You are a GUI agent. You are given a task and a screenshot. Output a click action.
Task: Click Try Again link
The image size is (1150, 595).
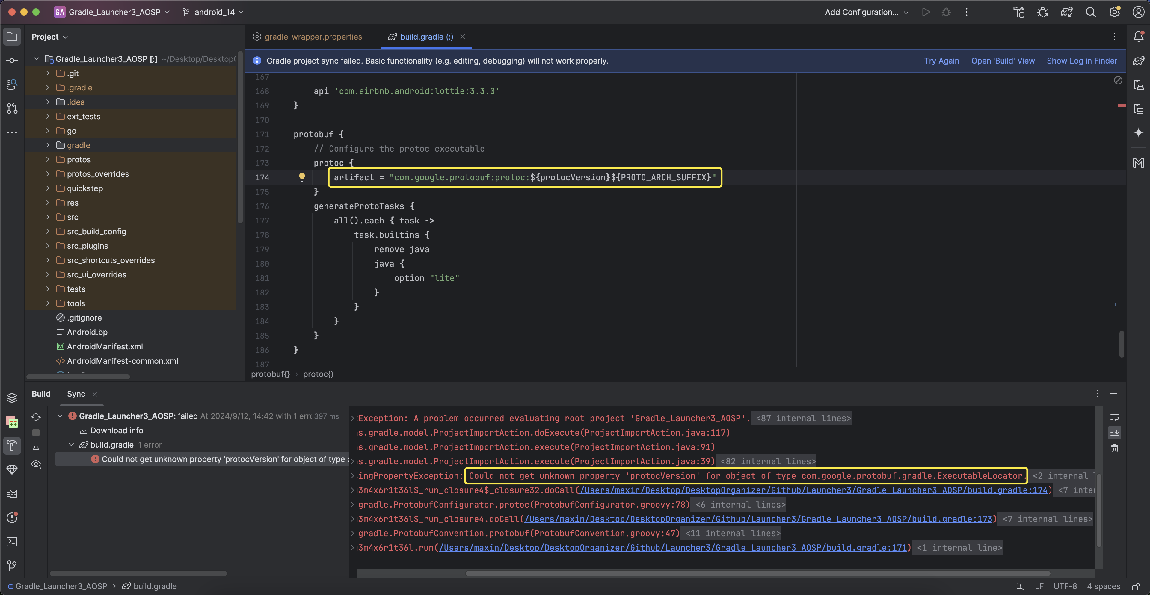941,61
